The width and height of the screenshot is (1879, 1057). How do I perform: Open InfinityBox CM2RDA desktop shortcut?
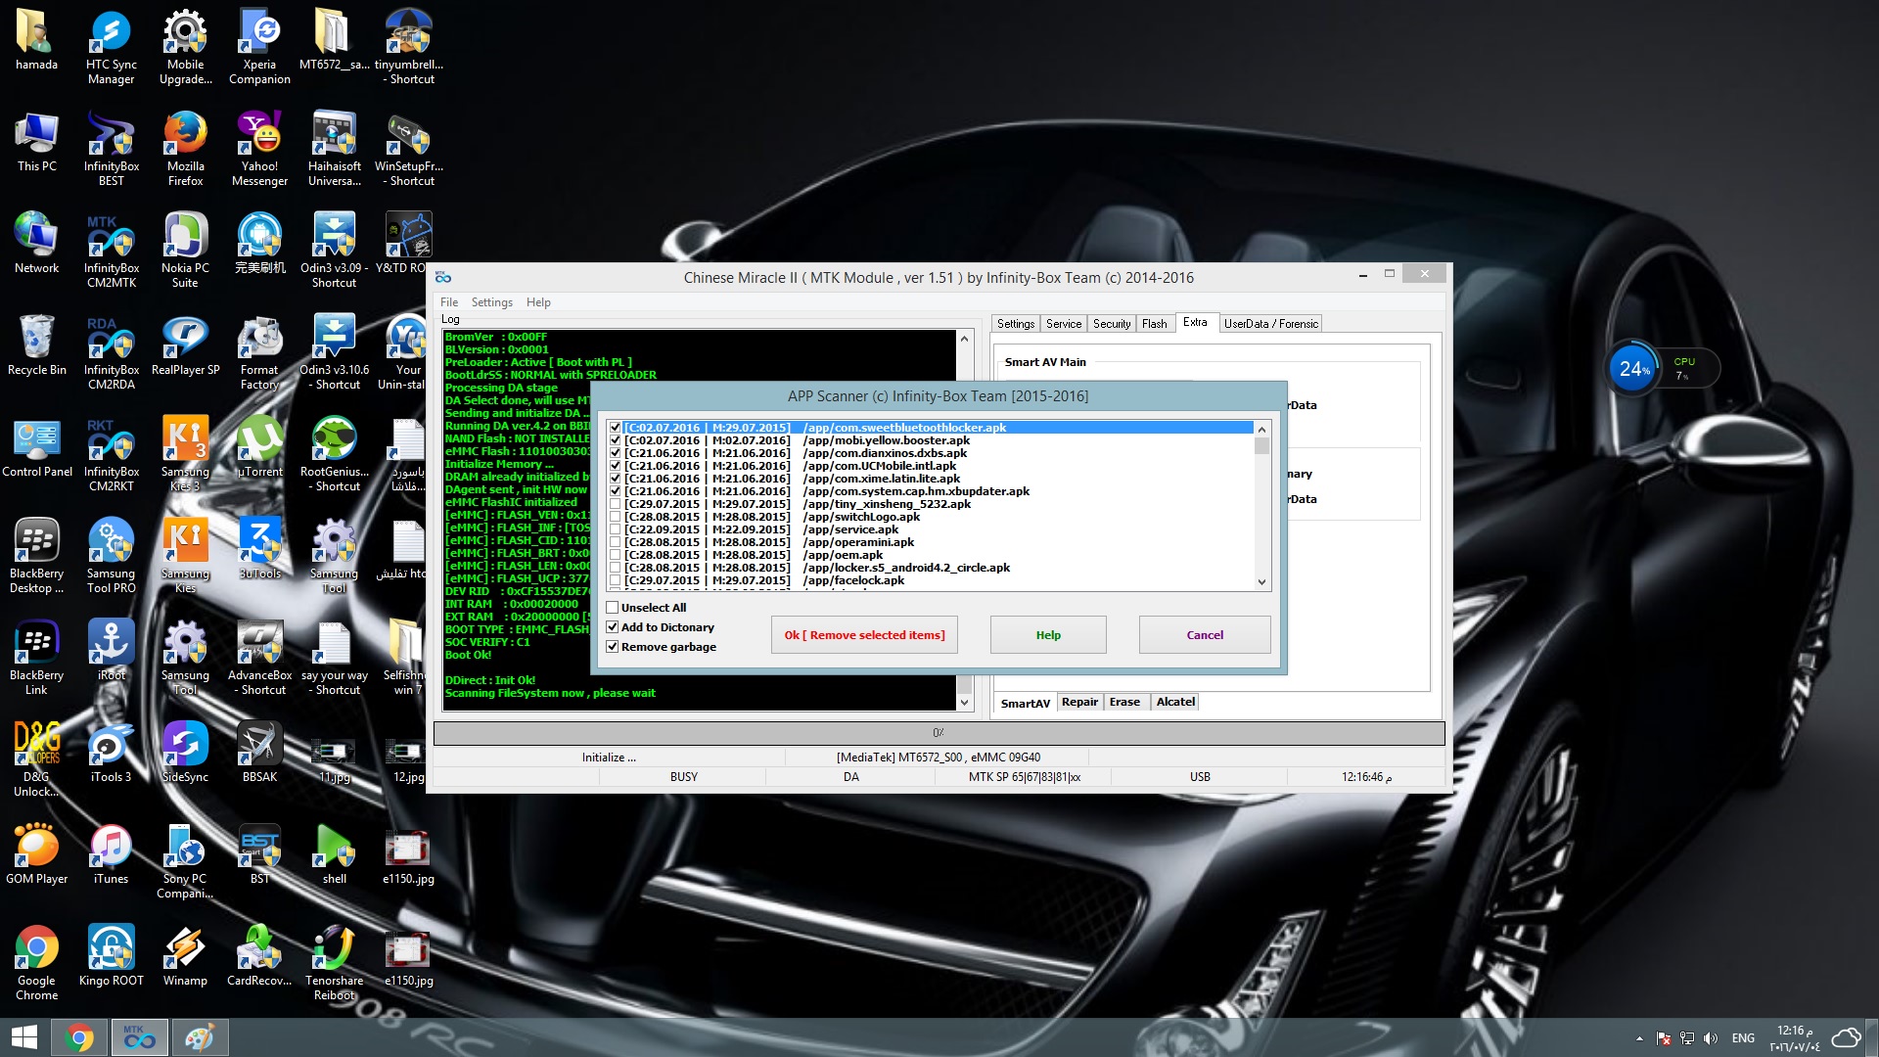tap(111, 352)
